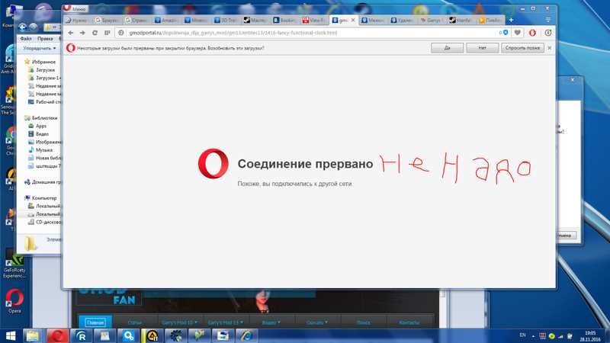Click the ad blocker shield icon
The width and height of the screenshot is (610, 343).
506,33
